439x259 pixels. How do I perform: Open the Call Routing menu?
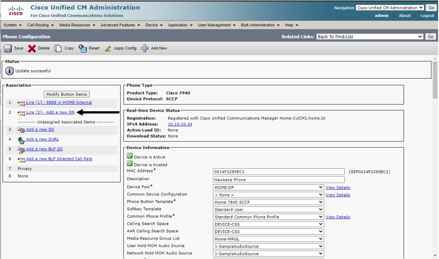click(x=40, y=25)
